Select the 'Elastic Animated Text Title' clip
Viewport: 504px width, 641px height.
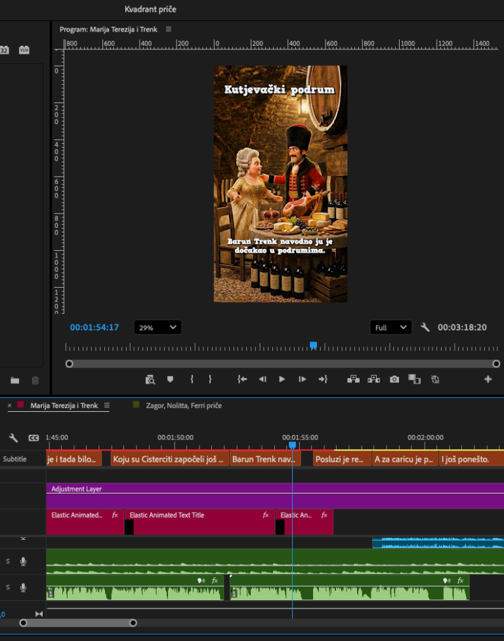pyautogui.click(x=199, y=521)
